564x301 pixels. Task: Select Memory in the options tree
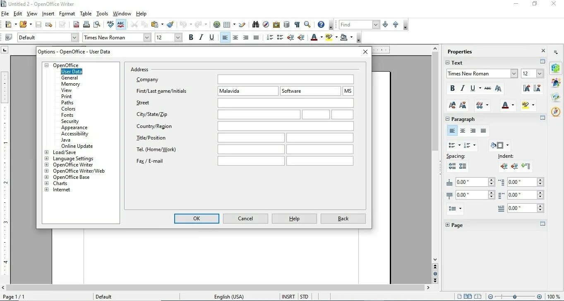coord(70,84)
